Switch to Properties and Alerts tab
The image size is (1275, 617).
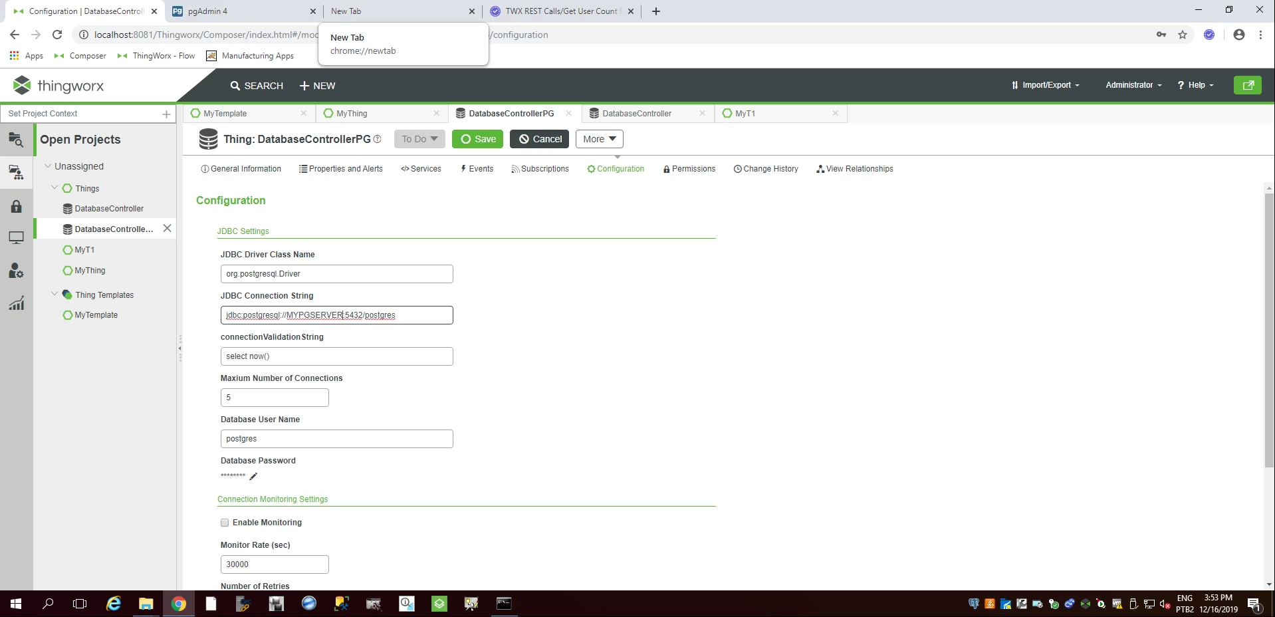click(x=341, y=169)
